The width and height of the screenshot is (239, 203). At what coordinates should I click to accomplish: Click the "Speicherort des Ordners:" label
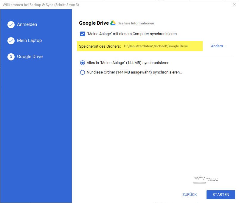click(x=100, y=46)
